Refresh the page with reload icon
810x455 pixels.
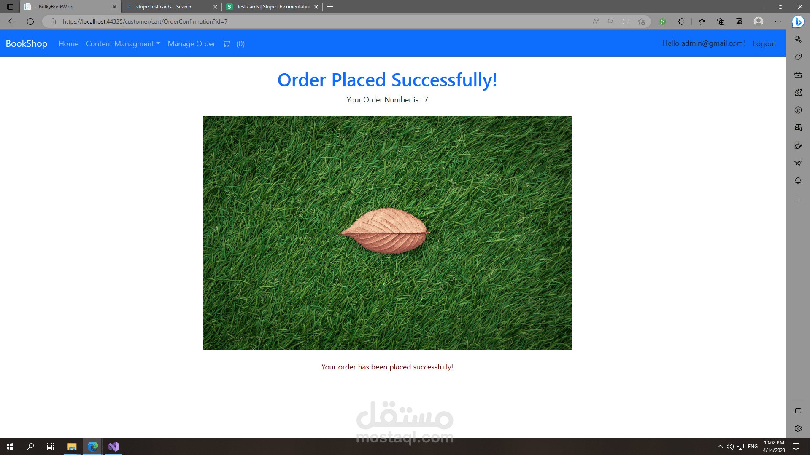coord(30,21)
